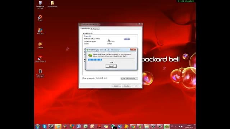Viewport: 230px width, 129px height.
Task: Click the green NVIDIA installer taskbar button
Action: [x=167, y=126]
